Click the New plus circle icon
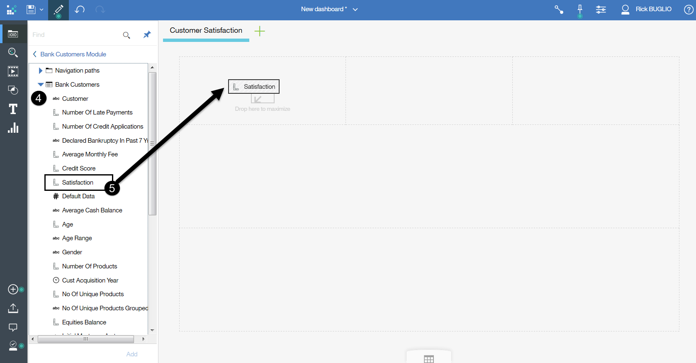696x363 pixels. click(x=13, y=289)
